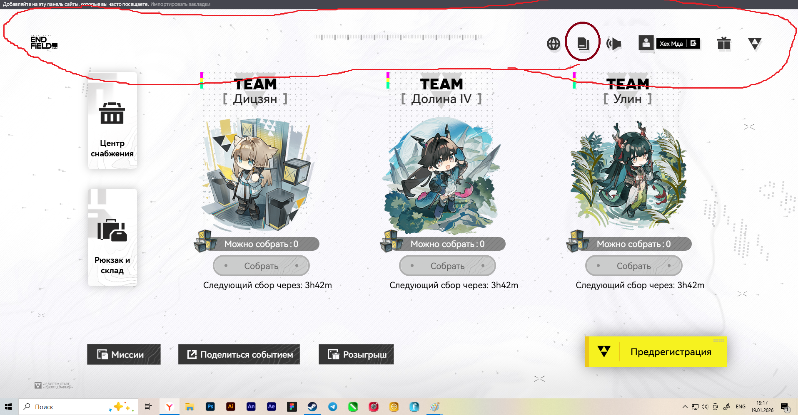Click Собрать under team Дицзян
The image size is (798, 415).
click(261, 266)
